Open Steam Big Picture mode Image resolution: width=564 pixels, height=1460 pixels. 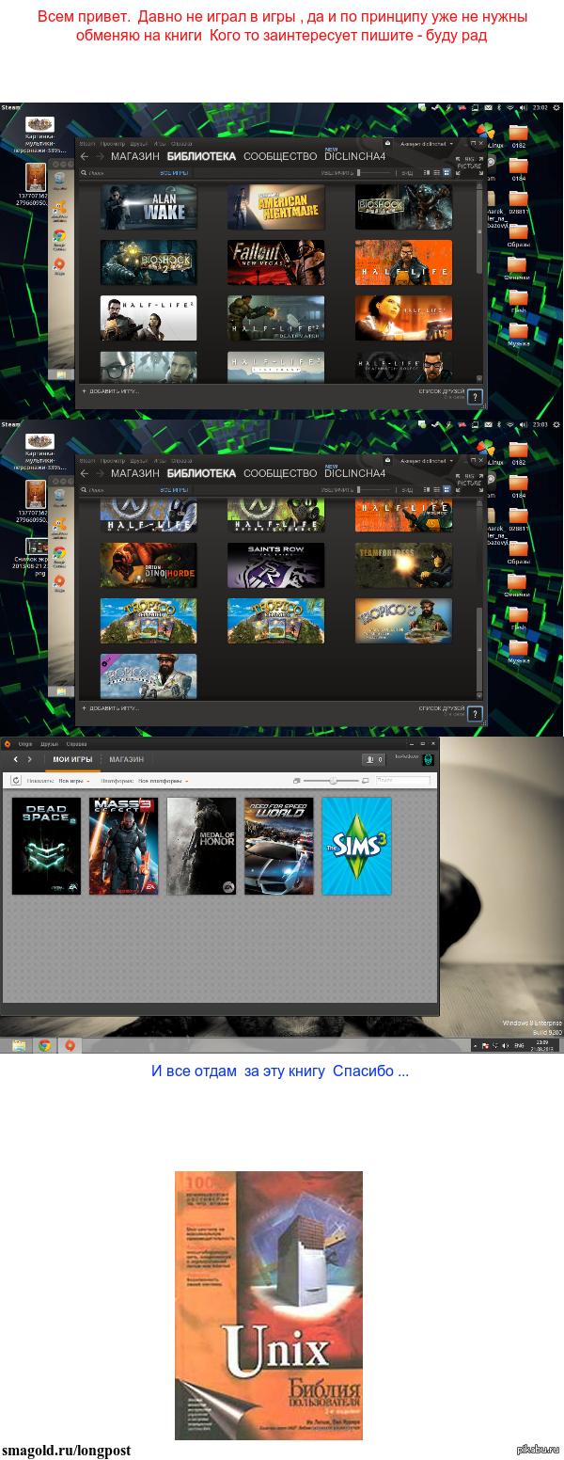469,164
